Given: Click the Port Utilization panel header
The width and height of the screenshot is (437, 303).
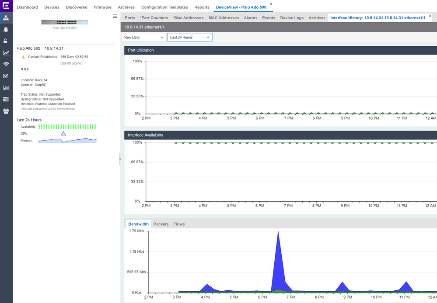Looking at the screenshot, I should point(281,50).
